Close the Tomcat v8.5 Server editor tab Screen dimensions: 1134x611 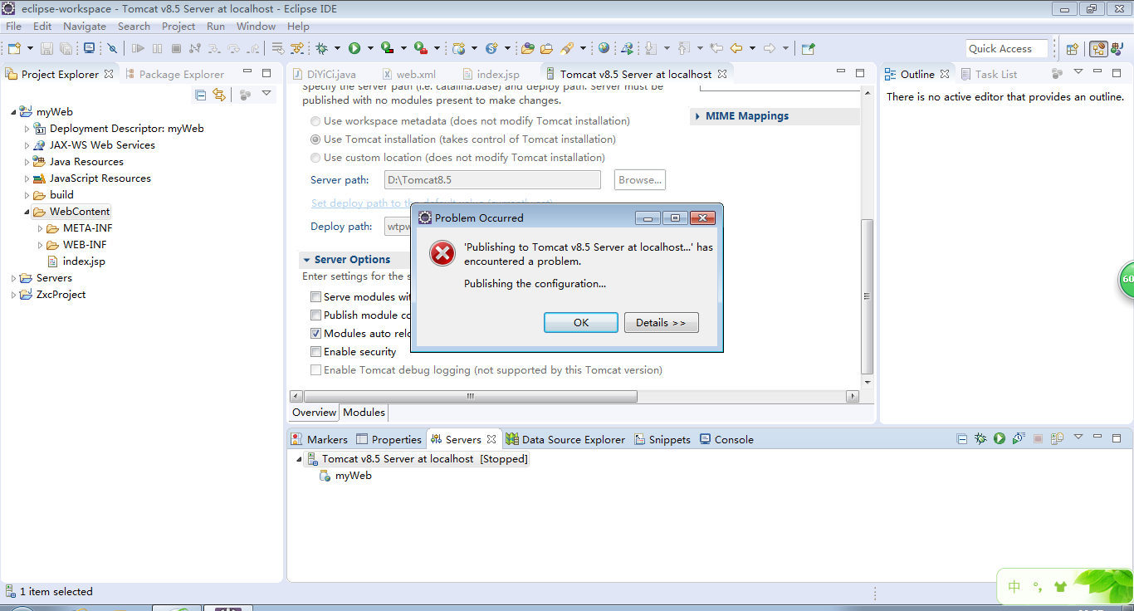coord(722,74)
